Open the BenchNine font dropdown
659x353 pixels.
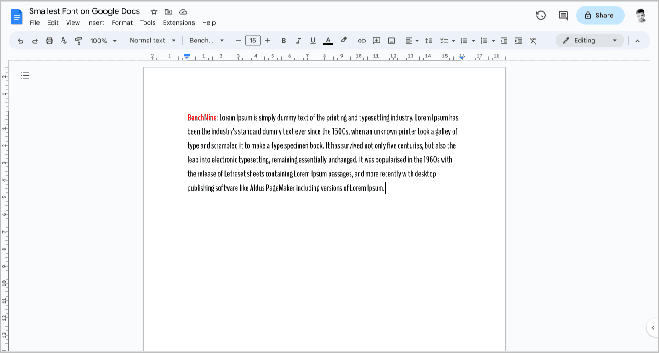[x=207, y=41]
